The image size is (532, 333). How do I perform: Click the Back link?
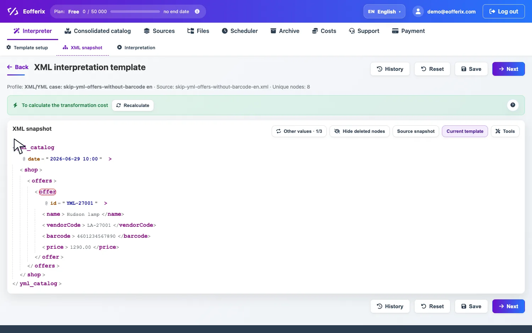(x=18, y=67)
